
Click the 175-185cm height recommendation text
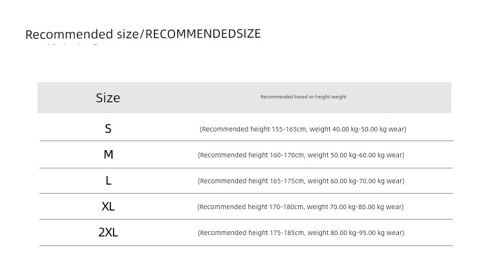(x=301, y=232)
